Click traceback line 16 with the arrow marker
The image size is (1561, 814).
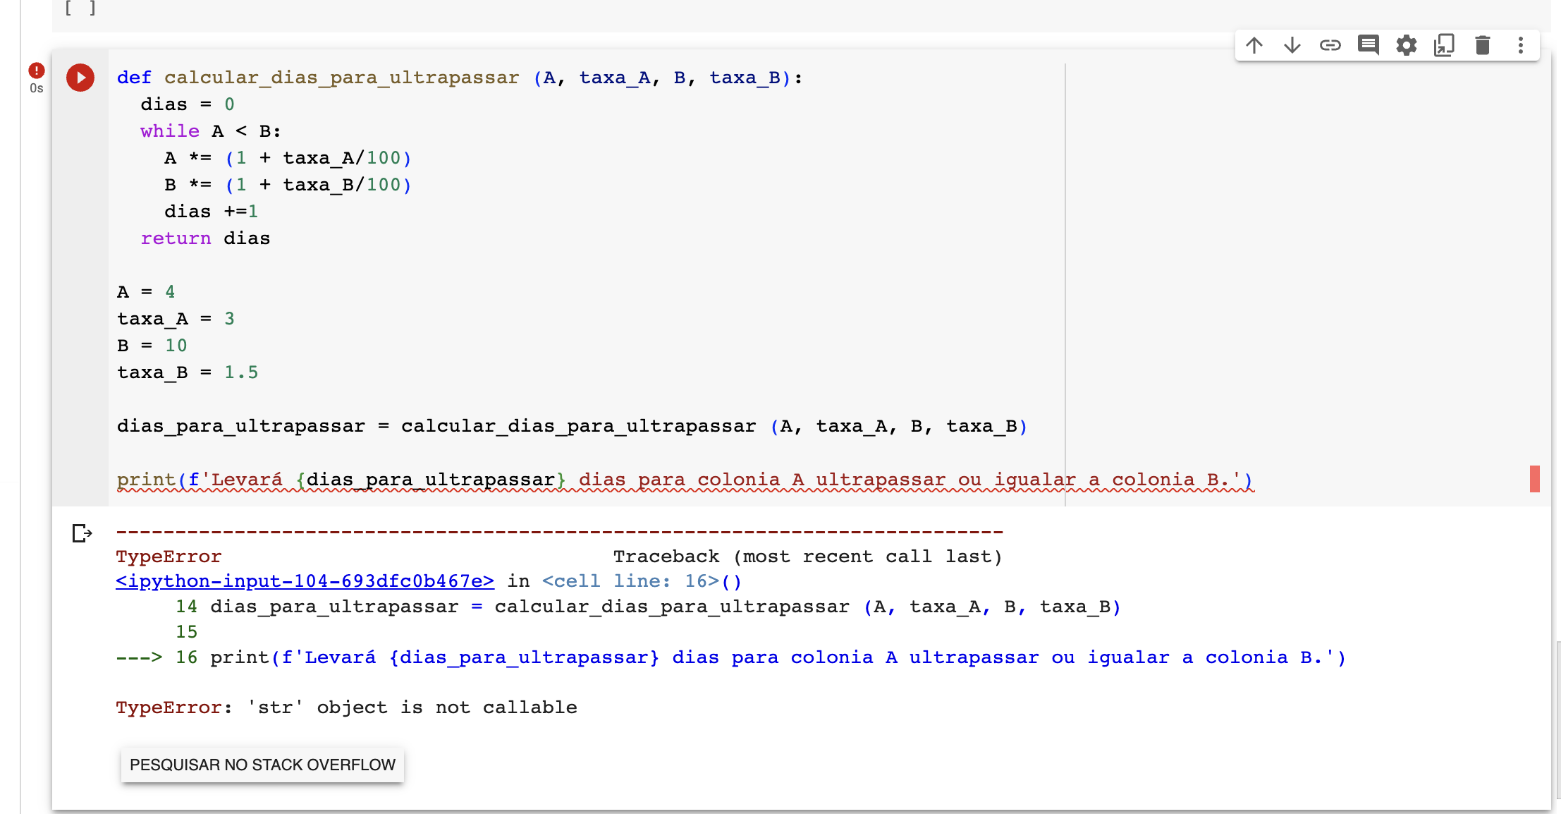[x=730, y=657]
